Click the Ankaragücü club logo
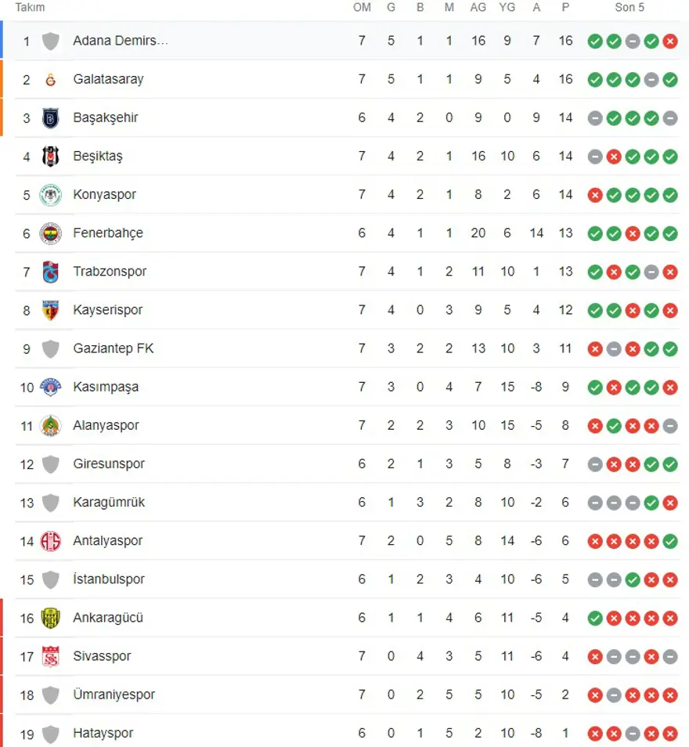Viewport: 689px width, 747px height. point(51,618)
